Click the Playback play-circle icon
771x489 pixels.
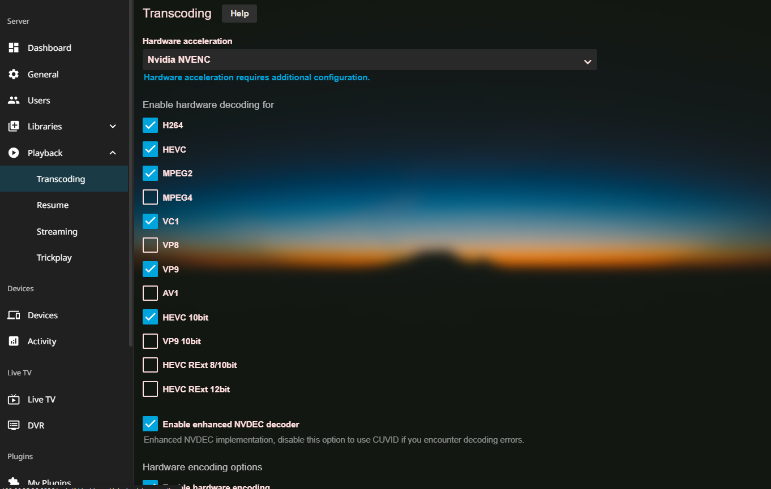(14, 153)
